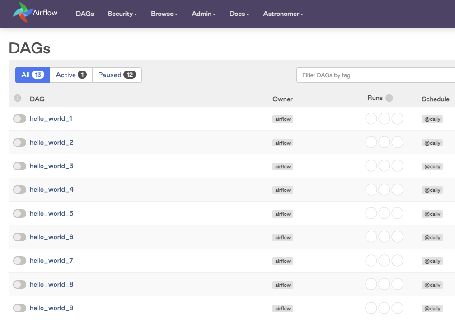The height and width of the screenshot is (320, 455).
Task: Open the Browse dropdown menu
Action: click(x=164, y=14)
